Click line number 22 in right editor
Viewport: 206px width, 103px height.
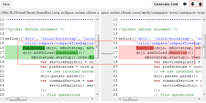(x=115, y=76)
